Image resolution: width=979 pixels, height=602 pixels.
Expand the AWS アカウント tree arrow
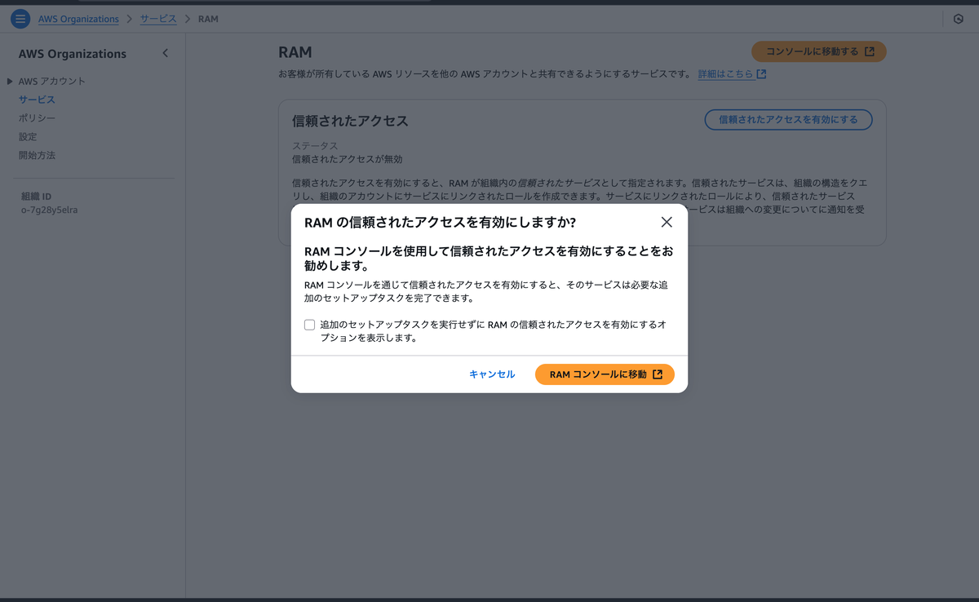click(x=10, y=81)
